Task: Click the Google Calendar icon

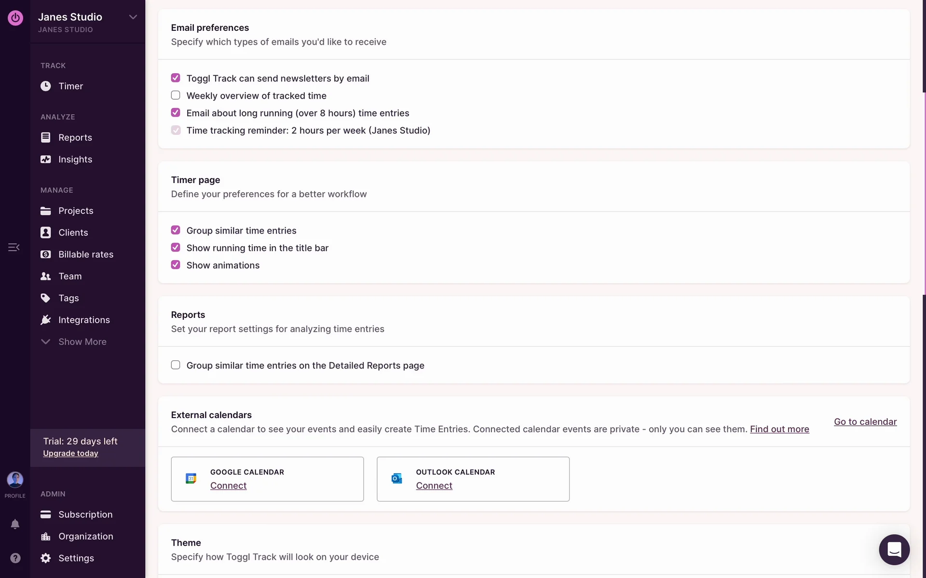Action: click(x=191, y=479)
